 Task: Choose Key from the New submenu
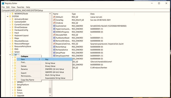[x=57, y=59]
